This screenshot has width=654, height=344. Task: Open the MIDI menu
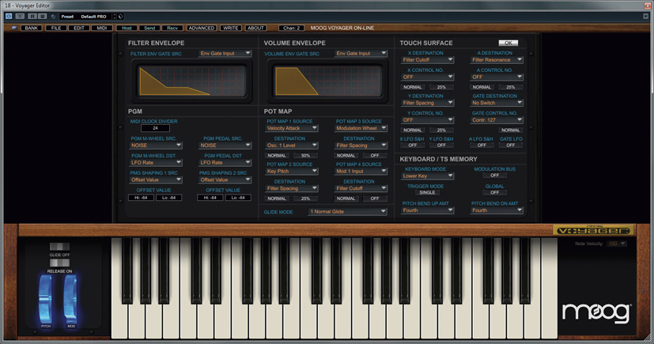pos(102,28)
